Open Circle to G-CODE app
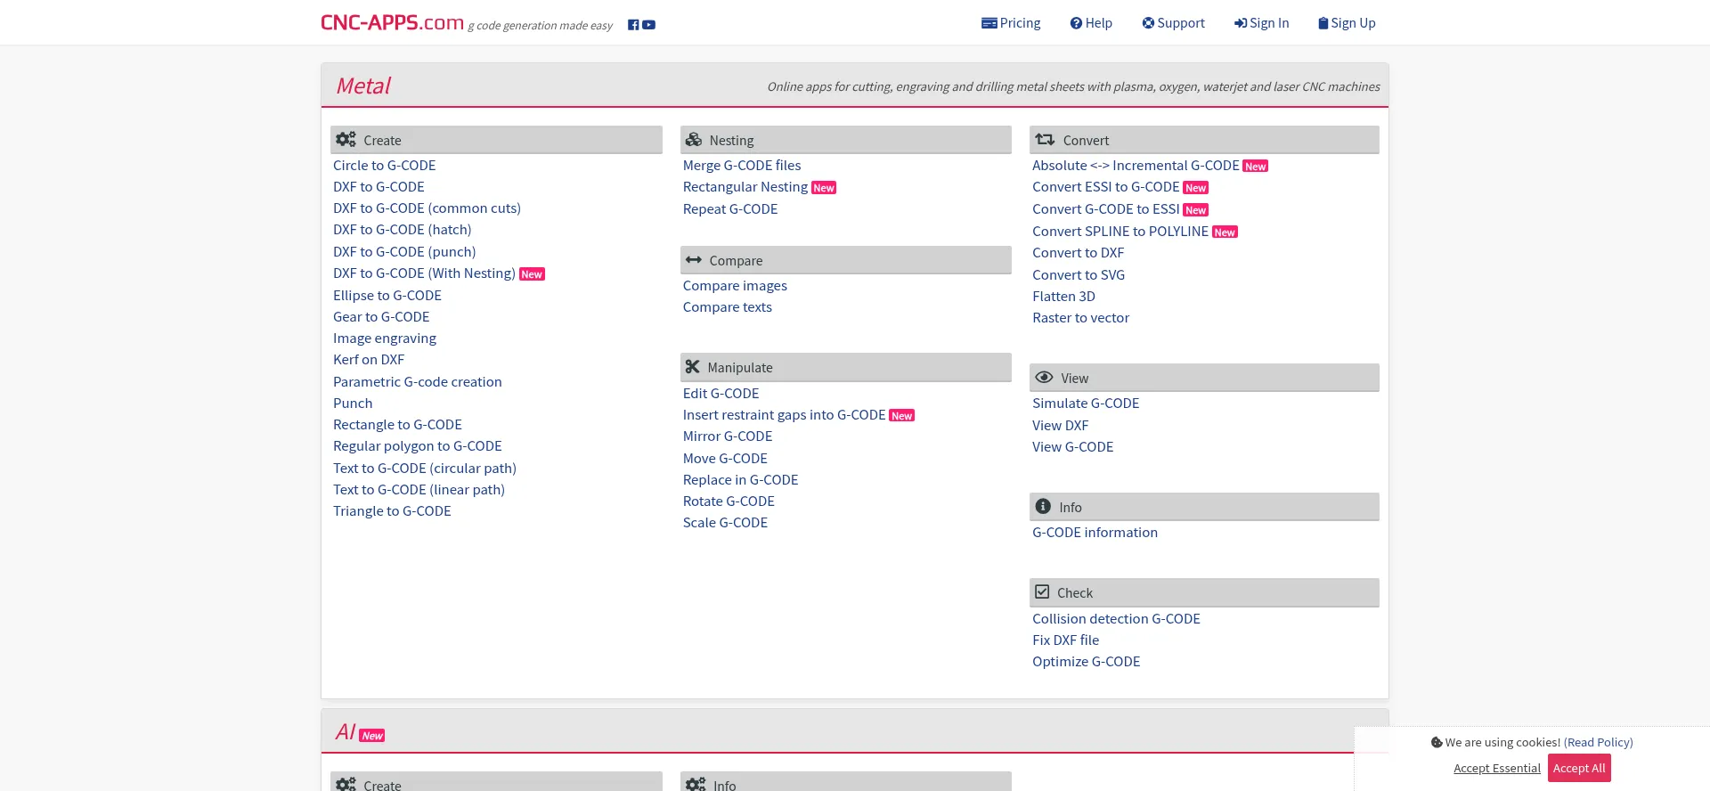This screenshot has width=1710, height=791. point(385,165)
